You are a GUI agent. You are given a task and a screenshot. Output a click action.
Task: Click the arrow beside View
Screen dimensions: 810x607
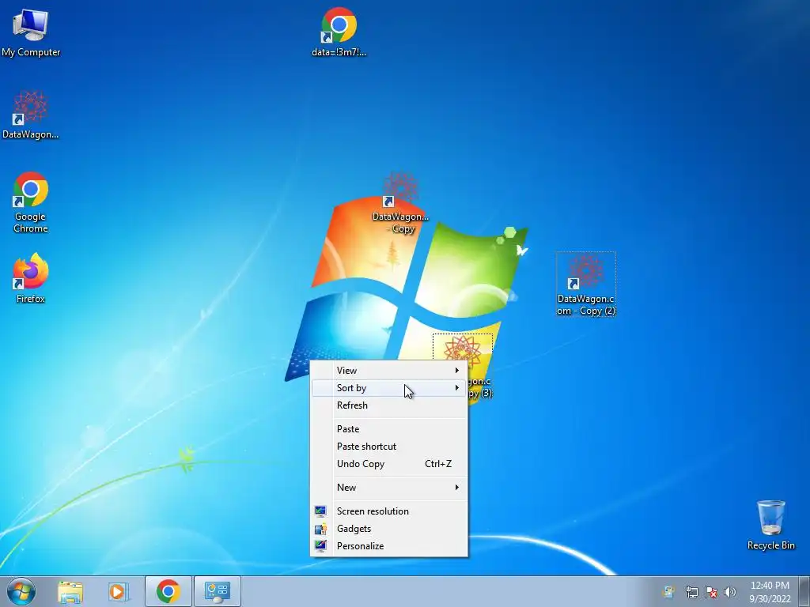tap(456, 370)
